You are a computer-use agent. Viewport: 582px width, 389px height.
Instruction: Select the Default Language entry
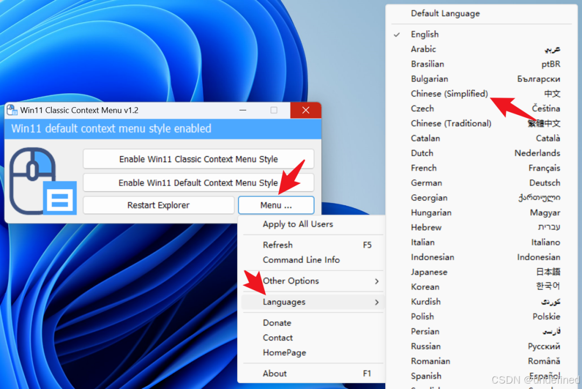coord(446,13)
